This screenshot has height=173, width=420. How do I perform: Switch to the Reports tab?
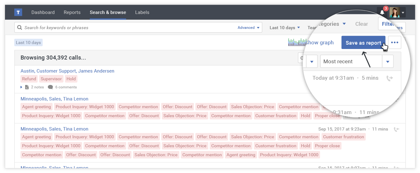click(x=72, y=12)
